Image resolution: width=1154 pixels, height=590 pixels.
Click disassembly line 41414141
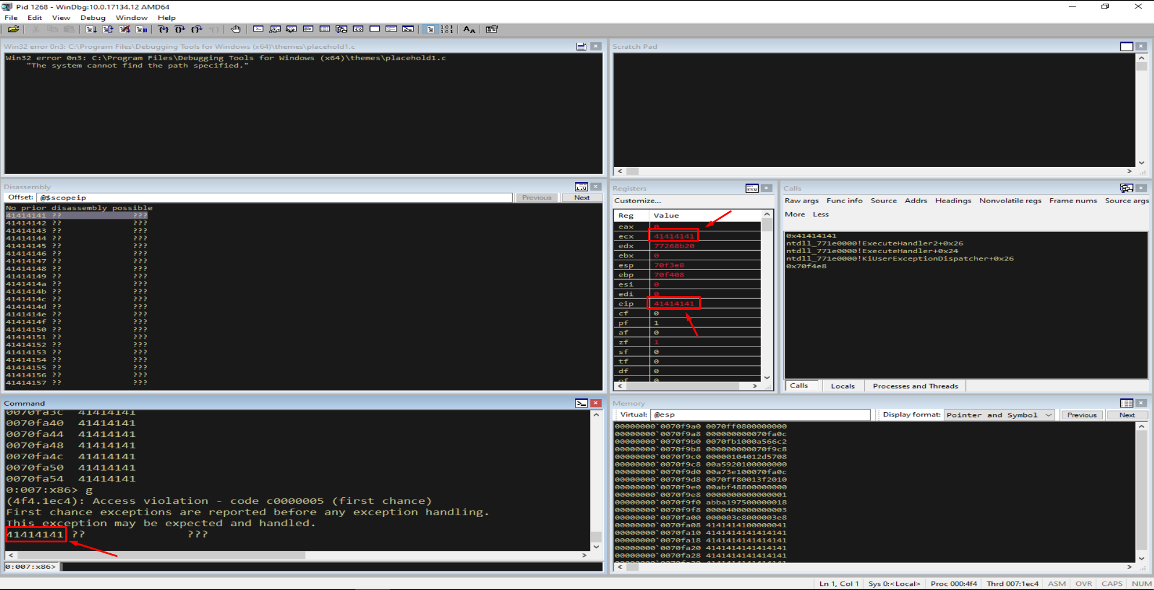coord(77,215)
